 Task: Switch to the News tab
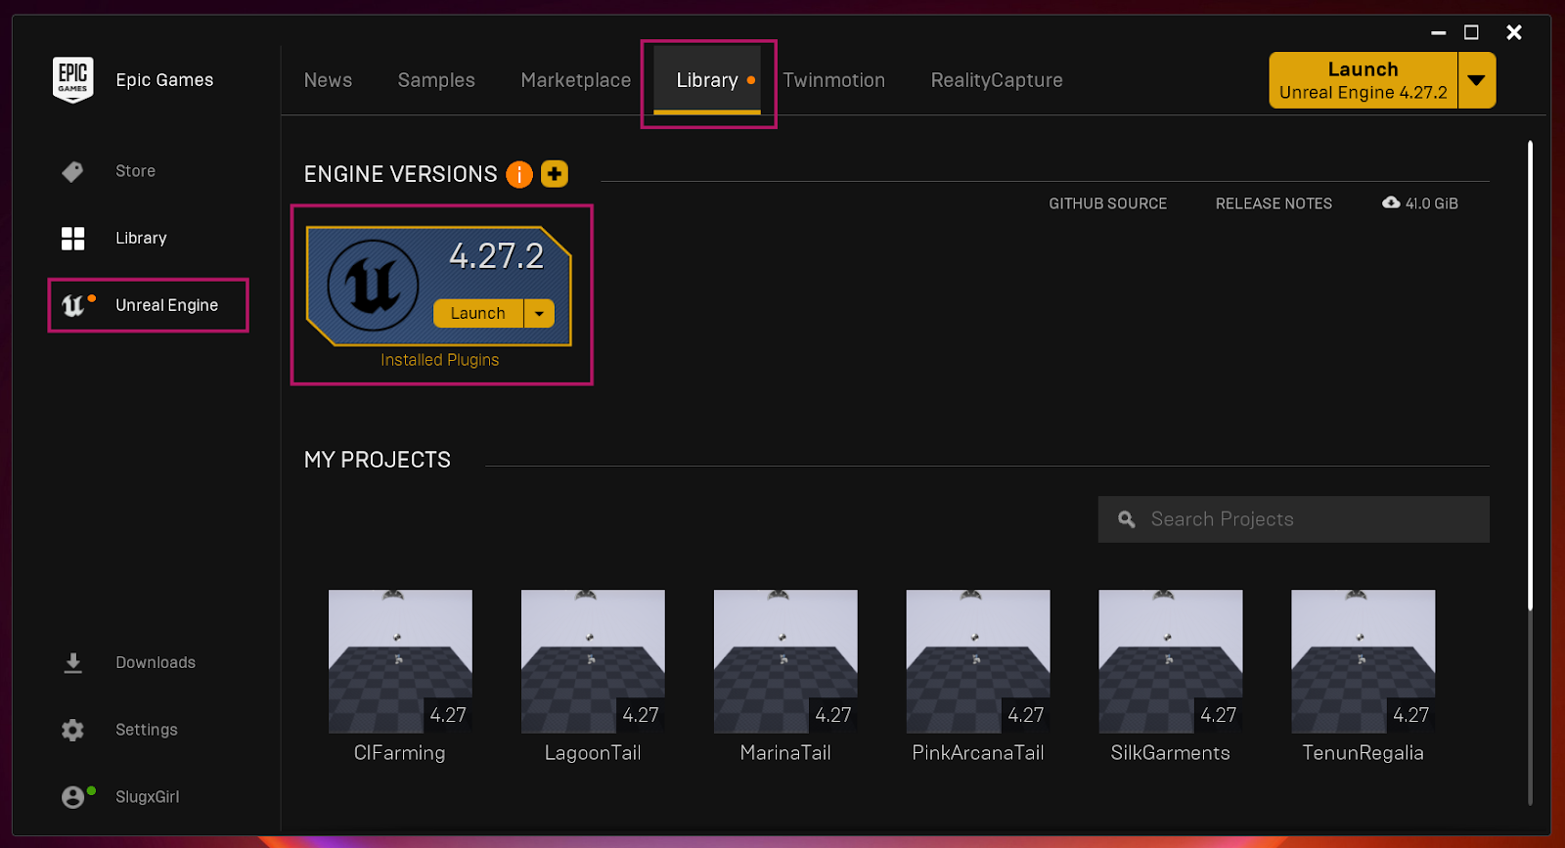click(x=328, y=80)
